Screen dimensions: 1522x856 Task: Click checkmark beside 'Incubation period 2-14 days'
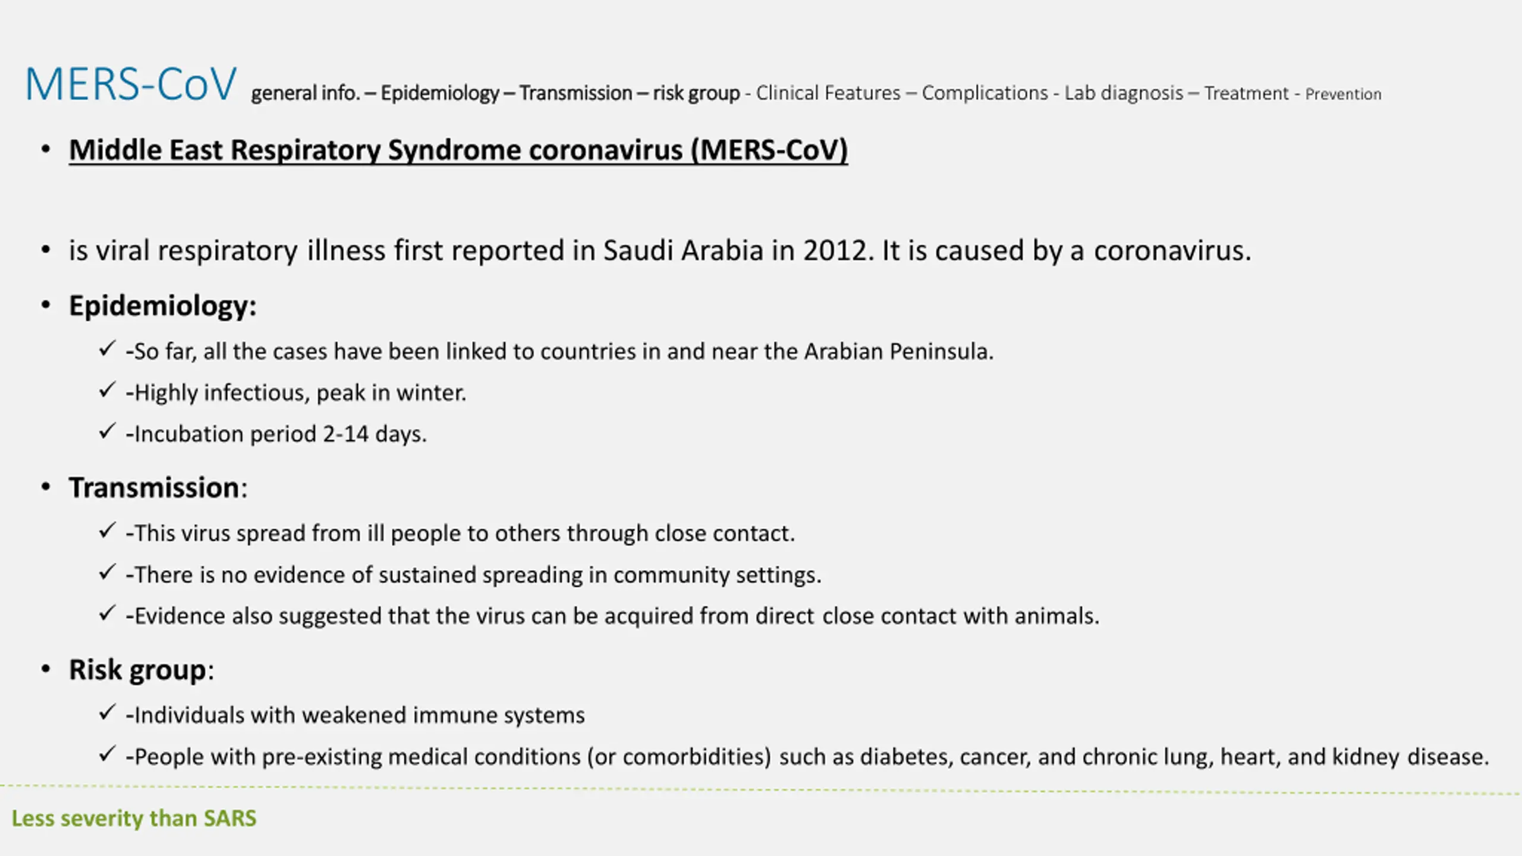[107, 432]
